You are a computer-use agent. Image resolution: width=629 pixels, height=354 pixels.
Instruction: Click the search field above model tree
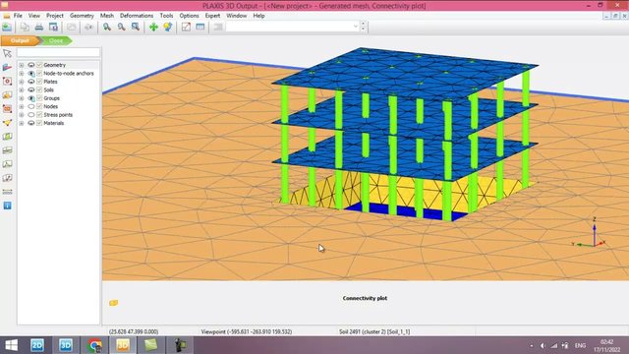tap(58, 52)
